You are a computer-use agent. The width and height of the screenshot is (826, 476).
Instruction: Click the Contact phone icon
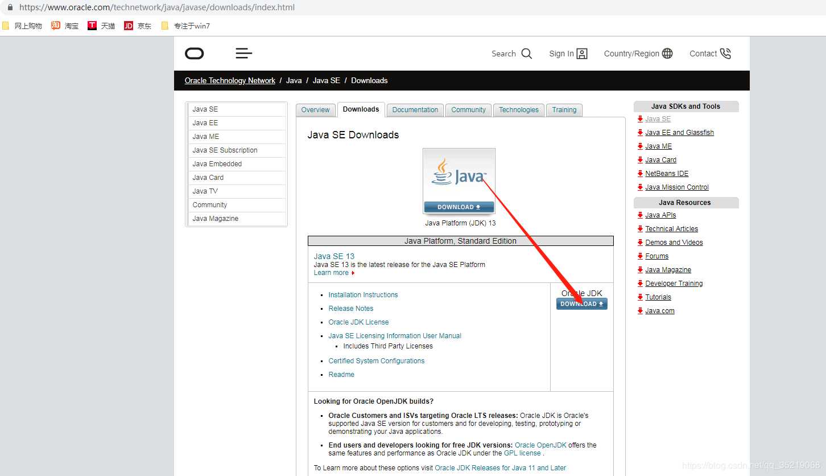pyautogui.click(x=725, y=54)
